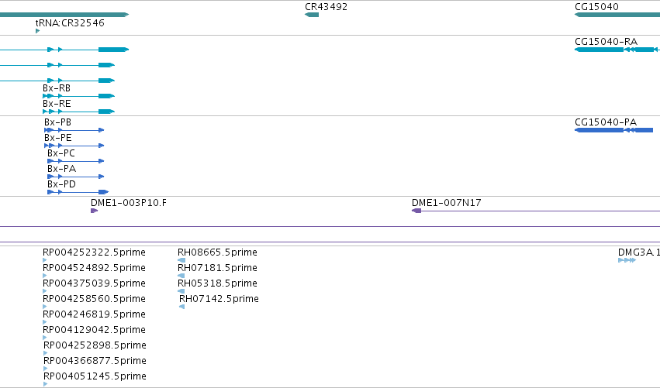Select the CG15040-RA transcript glyph

(617, 50)
